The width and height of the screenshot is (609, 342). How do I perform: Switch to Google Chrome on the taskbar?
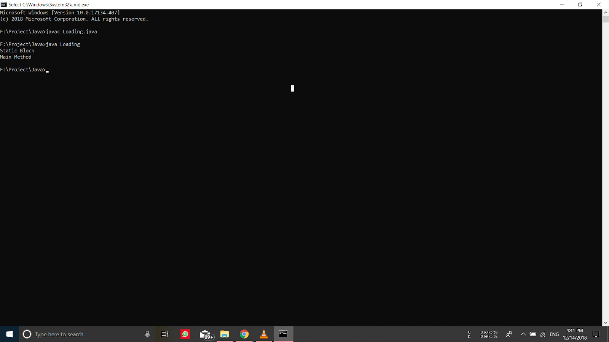tap(244, 334)
